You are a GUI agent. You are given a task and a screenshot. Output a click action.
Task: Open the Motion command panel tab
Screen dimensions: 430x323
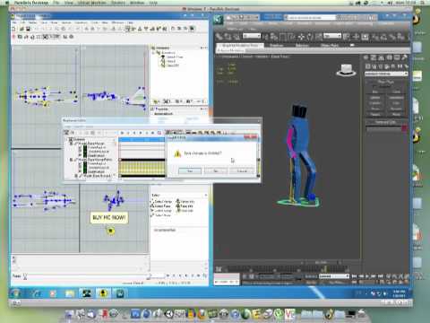389,57
